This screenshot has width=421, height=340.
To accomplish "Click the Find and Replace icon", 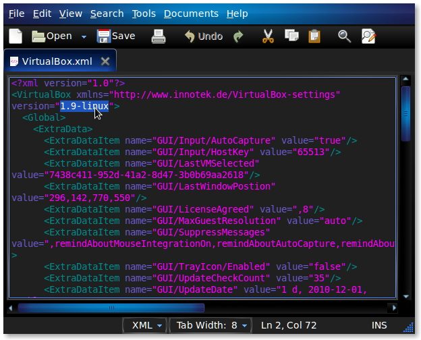I will 368,36.
